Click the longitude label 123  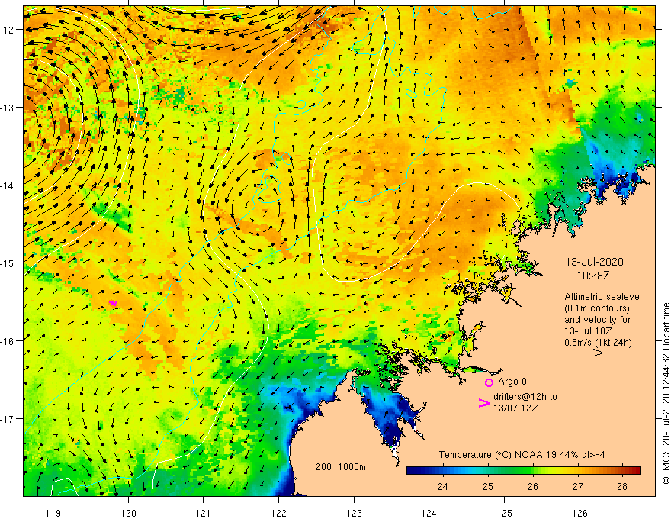coord(354,513)
